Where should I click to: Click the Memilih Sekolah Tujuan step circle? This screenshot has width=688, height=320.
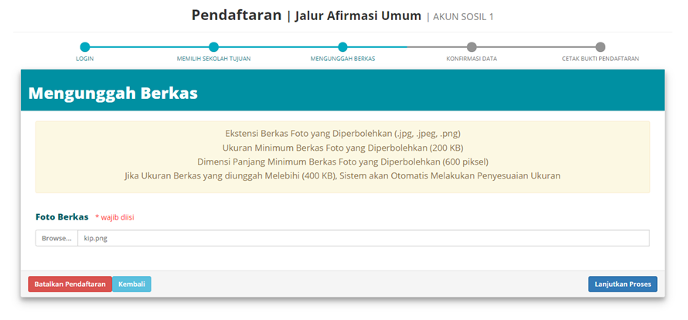(213, 47)
